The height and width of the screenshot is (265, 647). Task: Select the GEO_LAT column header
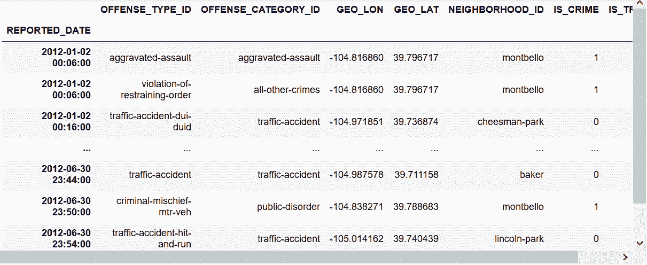click(416, 10)
